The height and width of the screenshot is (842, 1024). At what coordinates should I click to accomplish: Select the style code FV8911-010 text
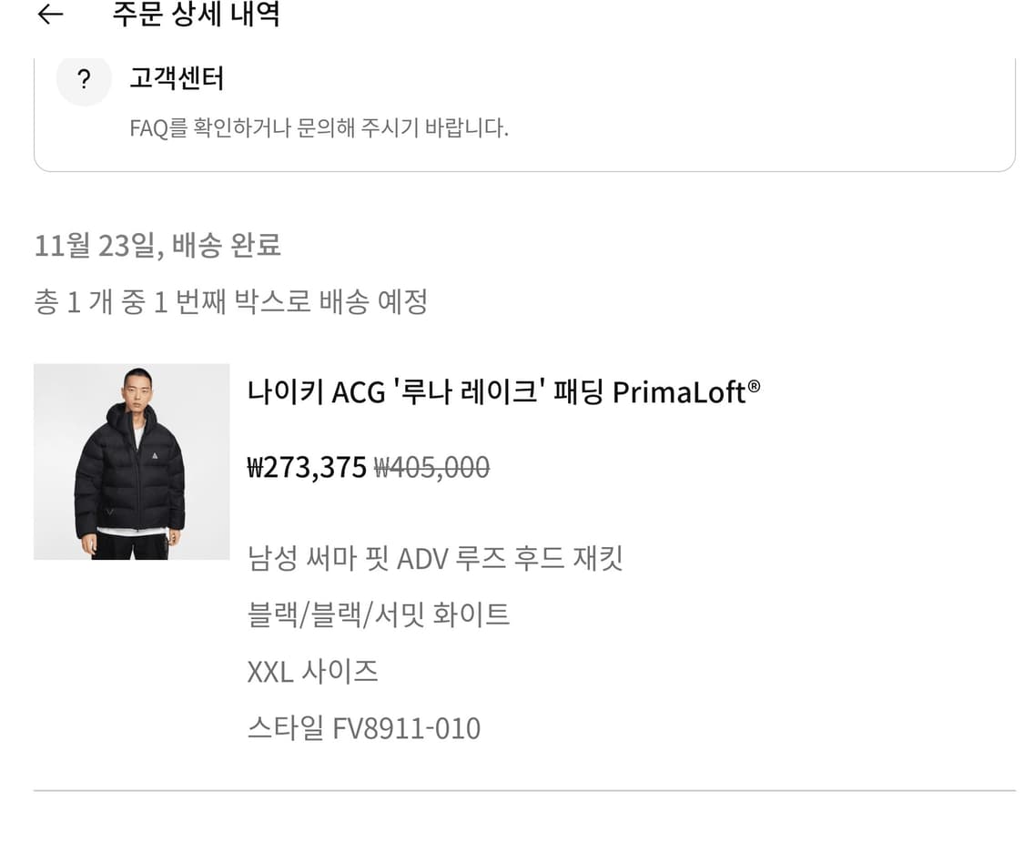click(363, 727)
